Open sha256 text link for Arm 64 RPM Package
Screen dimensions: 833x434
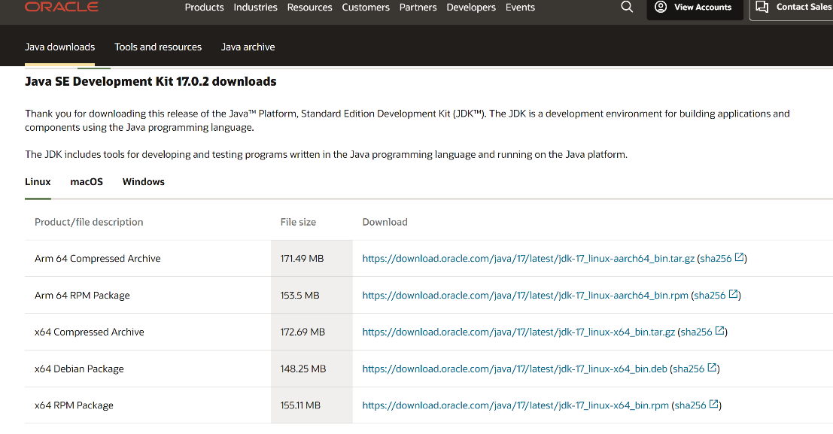710,296
